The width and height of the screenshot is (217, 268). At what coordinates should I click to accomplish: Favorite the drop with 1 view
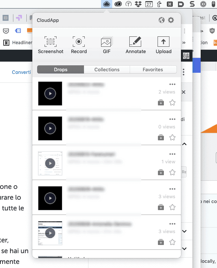tap(172, 172)
